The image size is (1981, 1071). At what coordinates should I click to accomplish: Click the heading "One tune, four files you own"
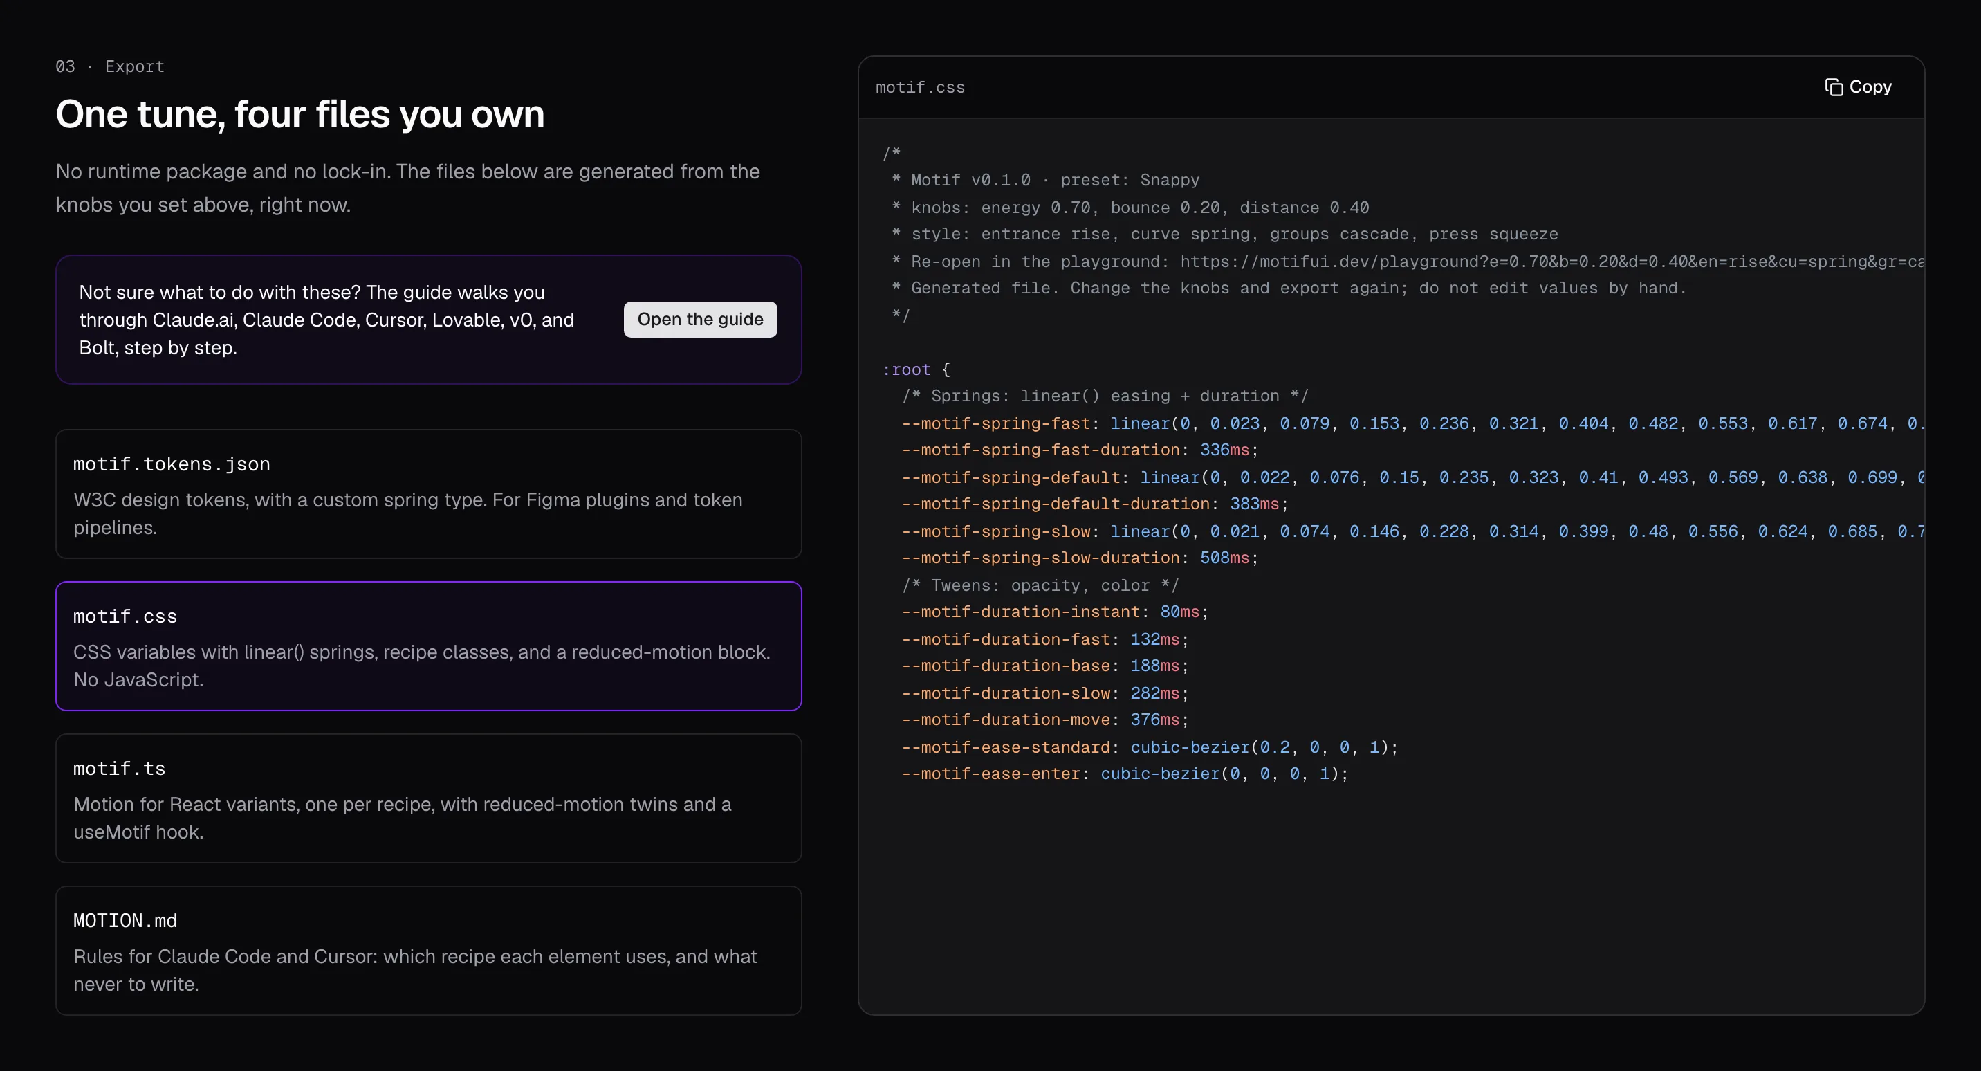pyautogui.click(x=300, y=114)
